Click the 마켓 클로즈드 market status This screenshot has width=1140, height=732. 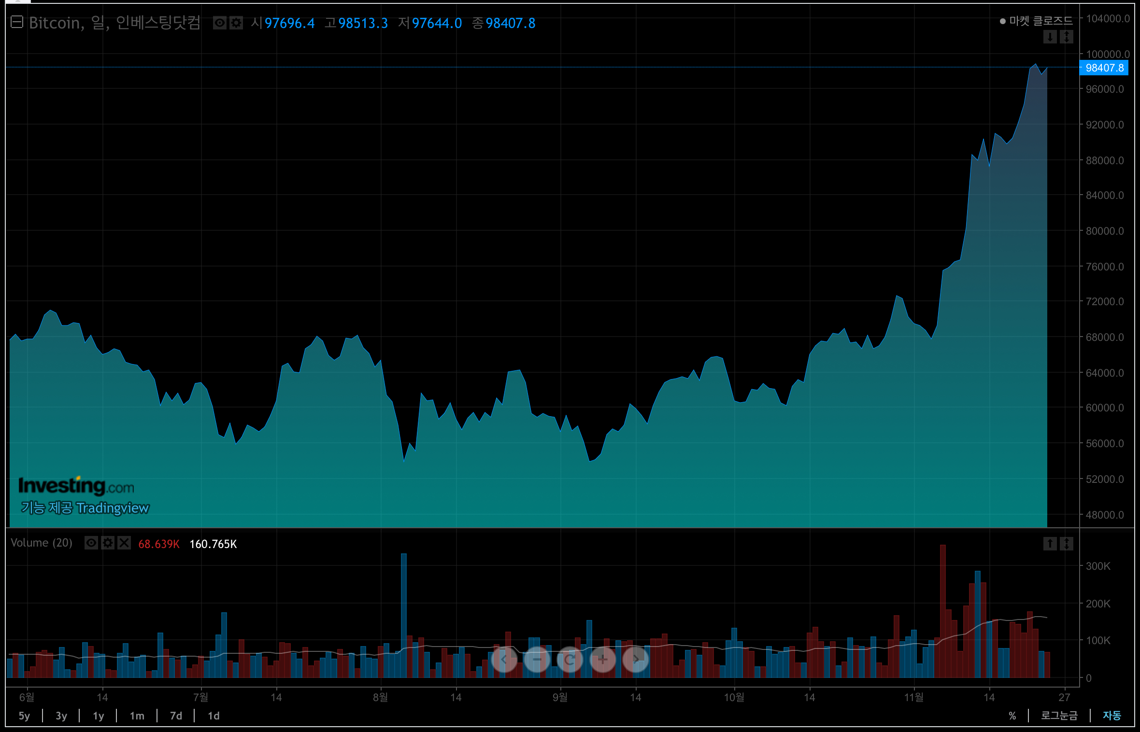pyautogui.click(x=1036, y=21)
